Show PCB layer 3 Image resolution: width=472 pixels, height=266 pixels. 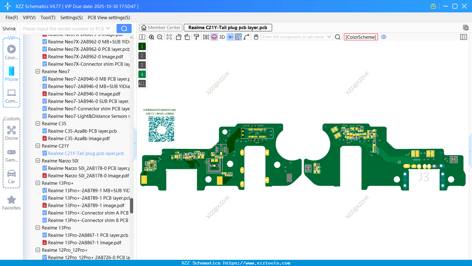click(142, 65)
